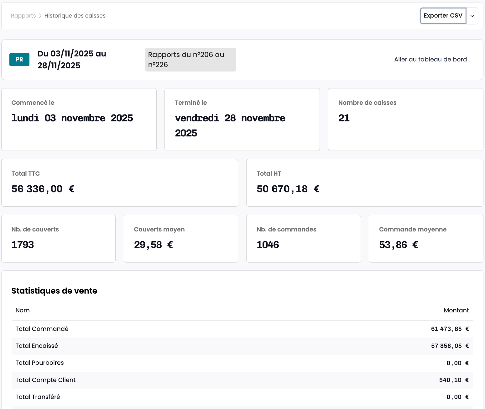Click the breadcrumb chevron separator after Rapports
This screenshot has width=485, height=409.
tap(40, 16)
